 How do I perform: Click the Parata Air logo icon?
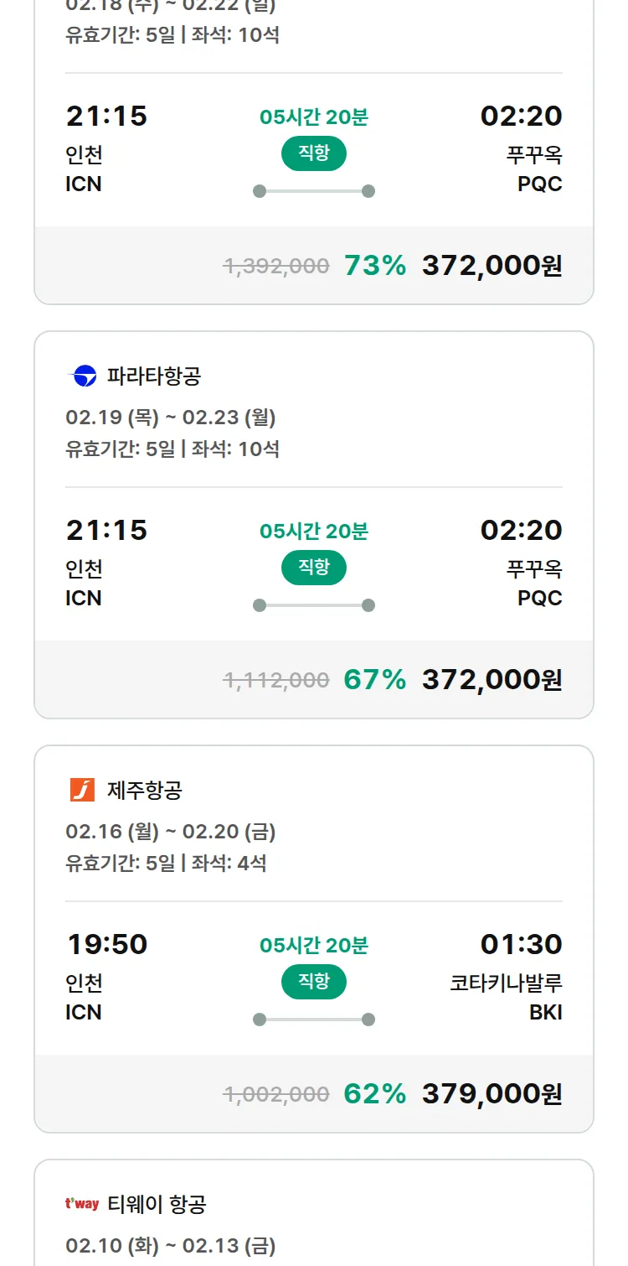pos(84,376)
